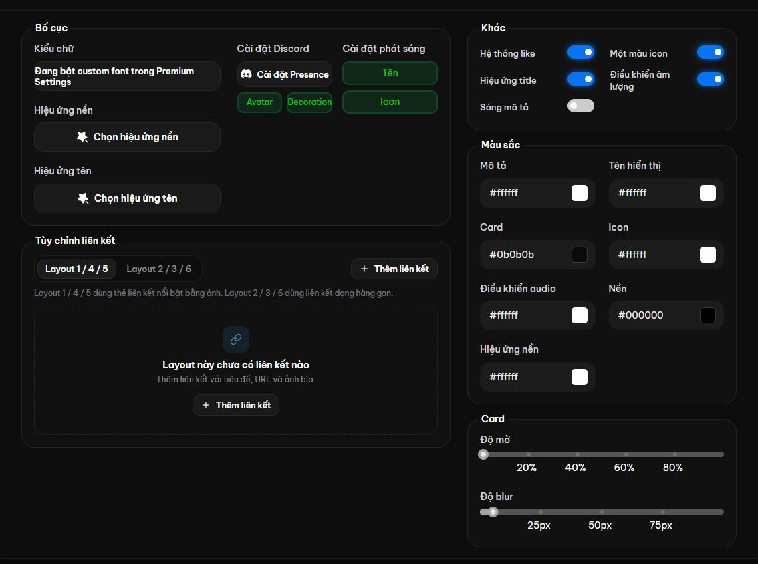Turn off the Một màu icon switch
The height and width of the screenshot is (564, 758).
pyautogui.click(x=710, y=52)
